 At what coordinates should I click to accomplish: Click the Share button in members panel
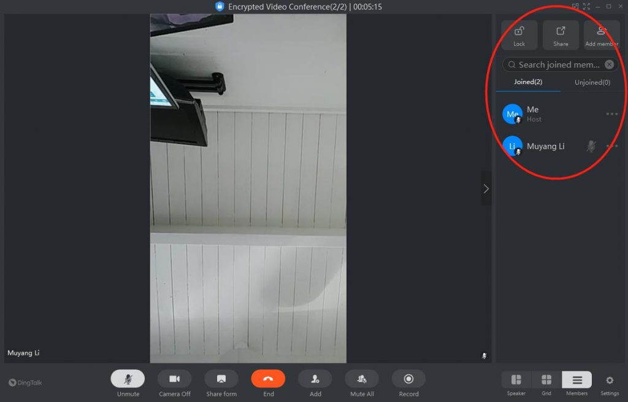[561, 35]
